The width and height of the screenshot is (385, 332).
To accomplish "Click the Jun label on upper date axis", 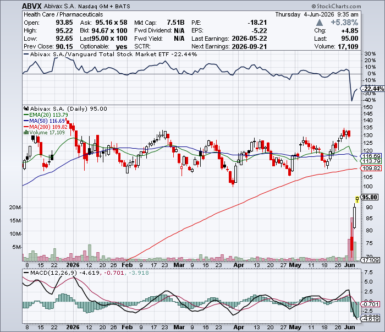I will (350, 265).
